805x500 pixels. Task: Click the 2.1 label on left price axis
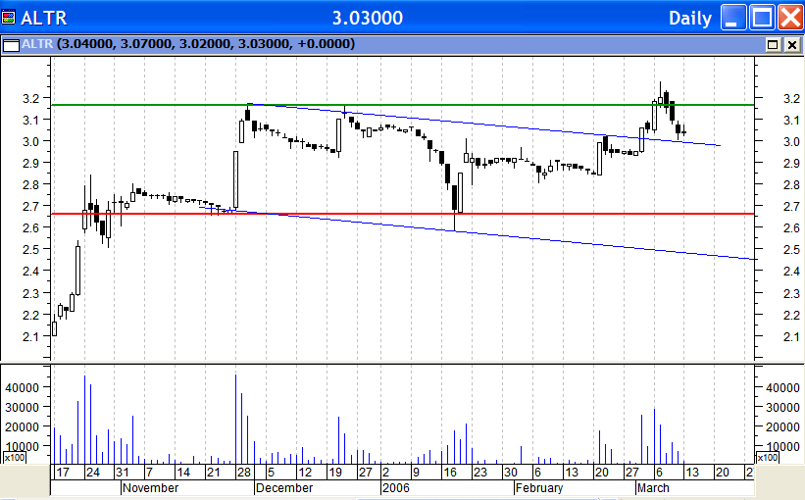[30, 337]
